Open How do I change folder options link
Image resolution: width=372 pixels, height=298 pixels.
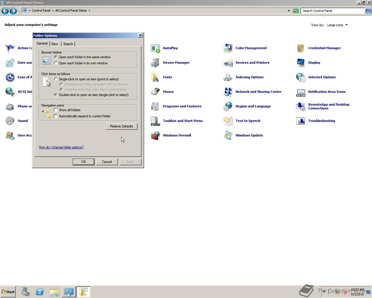[61, 147]
